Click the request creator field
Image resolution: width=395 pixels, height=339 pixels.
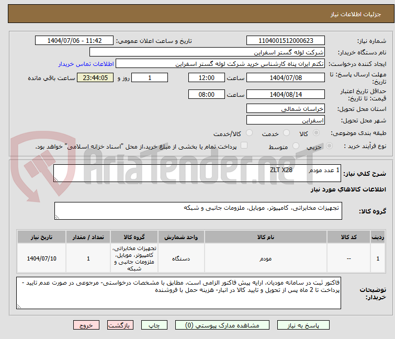(220, 64)
